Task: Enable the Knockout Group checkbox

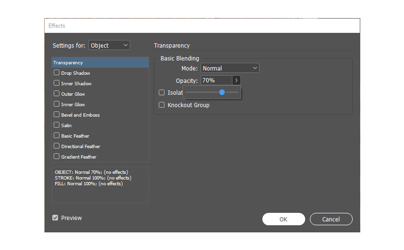Action: (162, 105)
